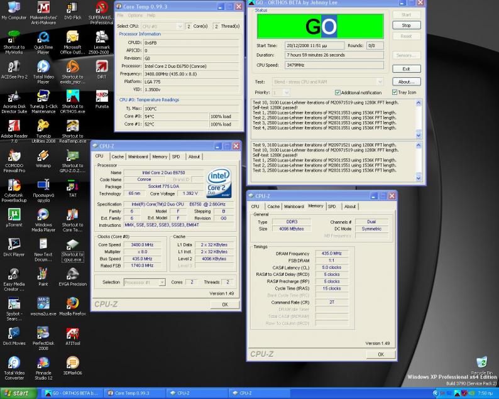Click the Intel Core 2 Duo logo in CPU-Z
The width and height of the screenshot is (499, 399).
tap(219, 183)
